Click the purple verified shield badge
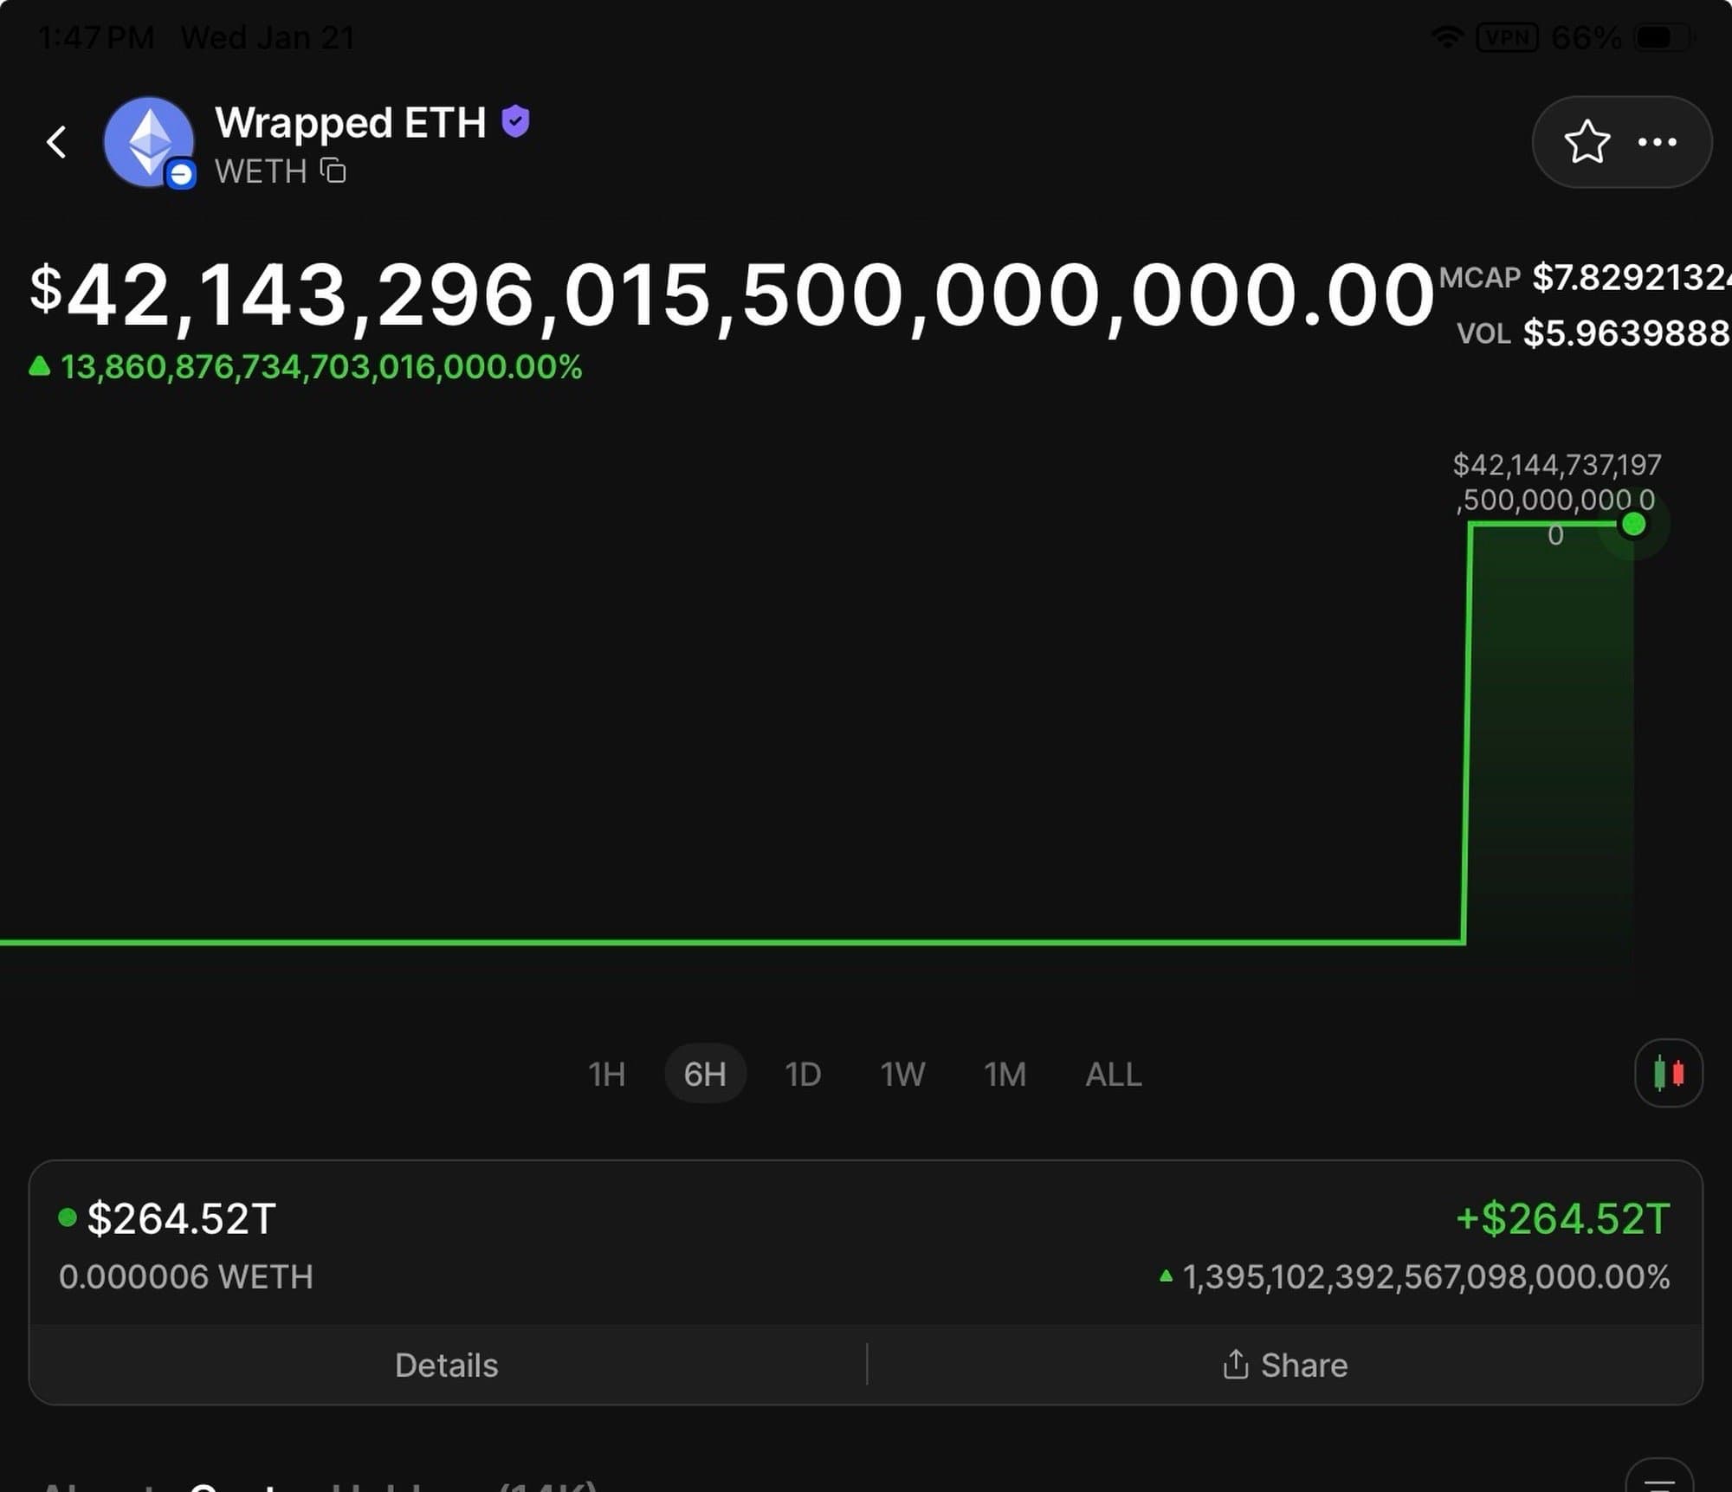Viewport: 1732px width, 1492px height. click(x=516, y=122)
